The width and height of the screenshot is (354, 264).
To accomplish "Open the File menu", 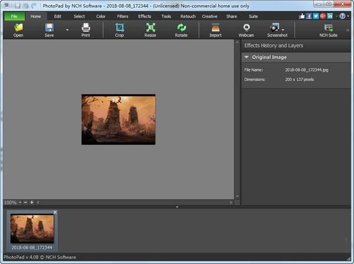I will click(14, 16).
